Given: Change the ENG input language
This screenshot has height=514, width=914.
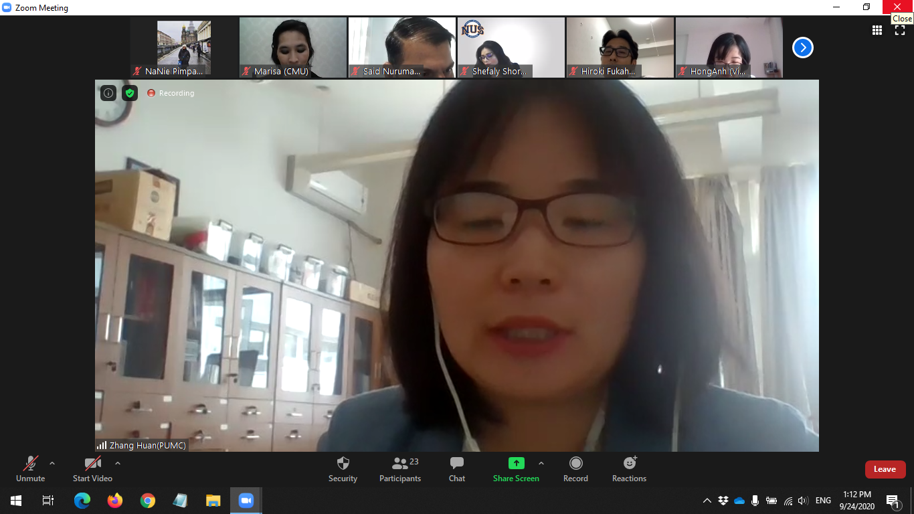Looking at the screenshot, I should click(823, 501).
